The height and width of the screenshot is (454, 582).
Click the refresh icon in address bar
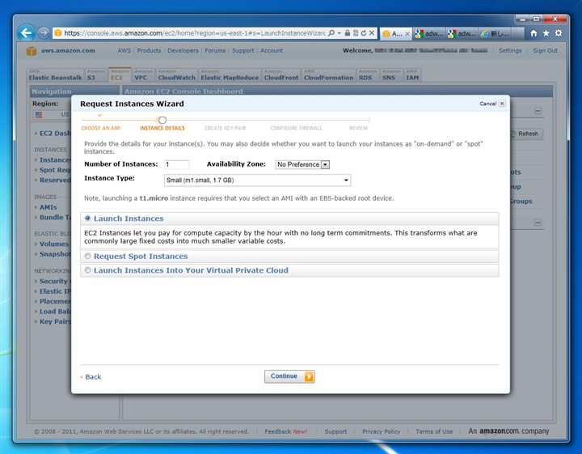(x=364, y=33)
